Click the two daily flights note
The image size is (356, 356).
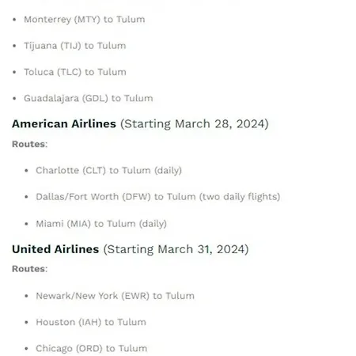(x=240, y=197)
